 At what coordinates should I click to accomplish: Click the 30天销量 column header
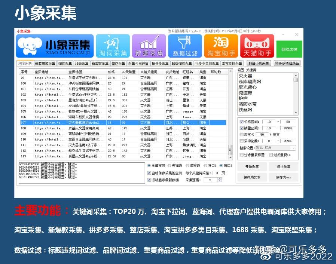pos(129,72)
